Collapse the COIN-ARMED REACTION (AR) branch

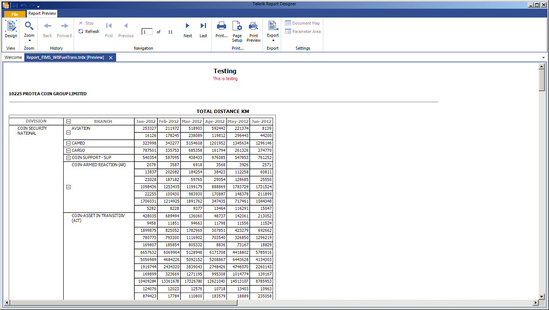[68, 187]
